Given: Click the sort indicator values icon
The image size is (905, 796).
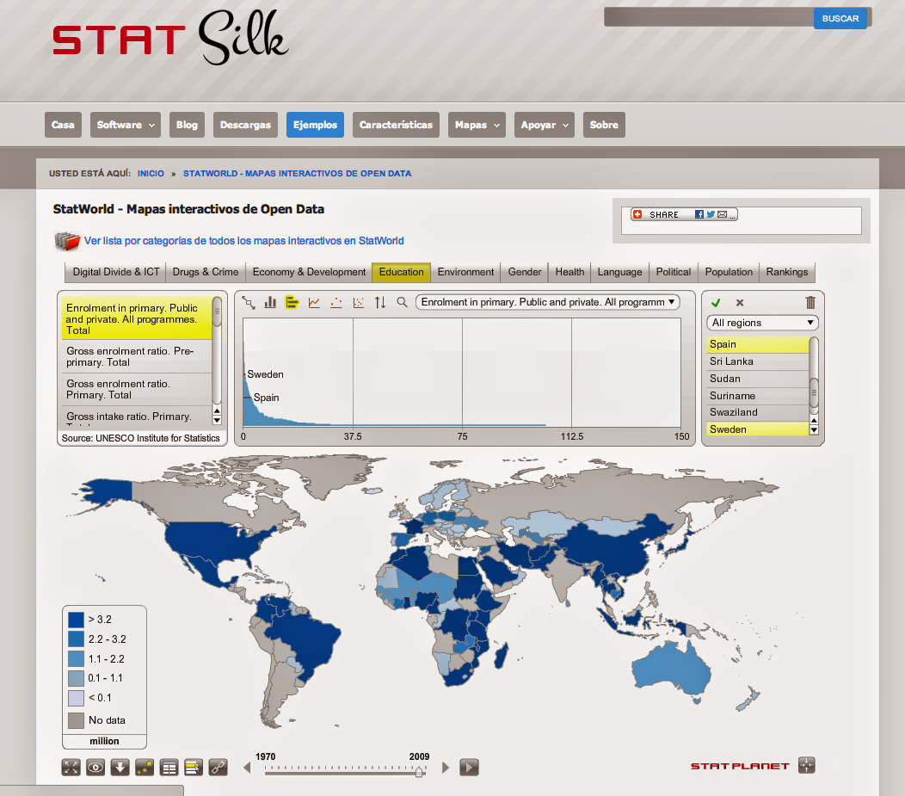Looking at the screenshot, I should point(381,302).
